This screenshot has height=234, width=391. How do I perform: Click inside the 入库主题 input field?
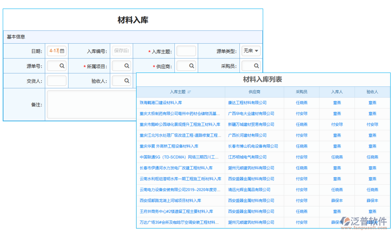coord(186,51)
